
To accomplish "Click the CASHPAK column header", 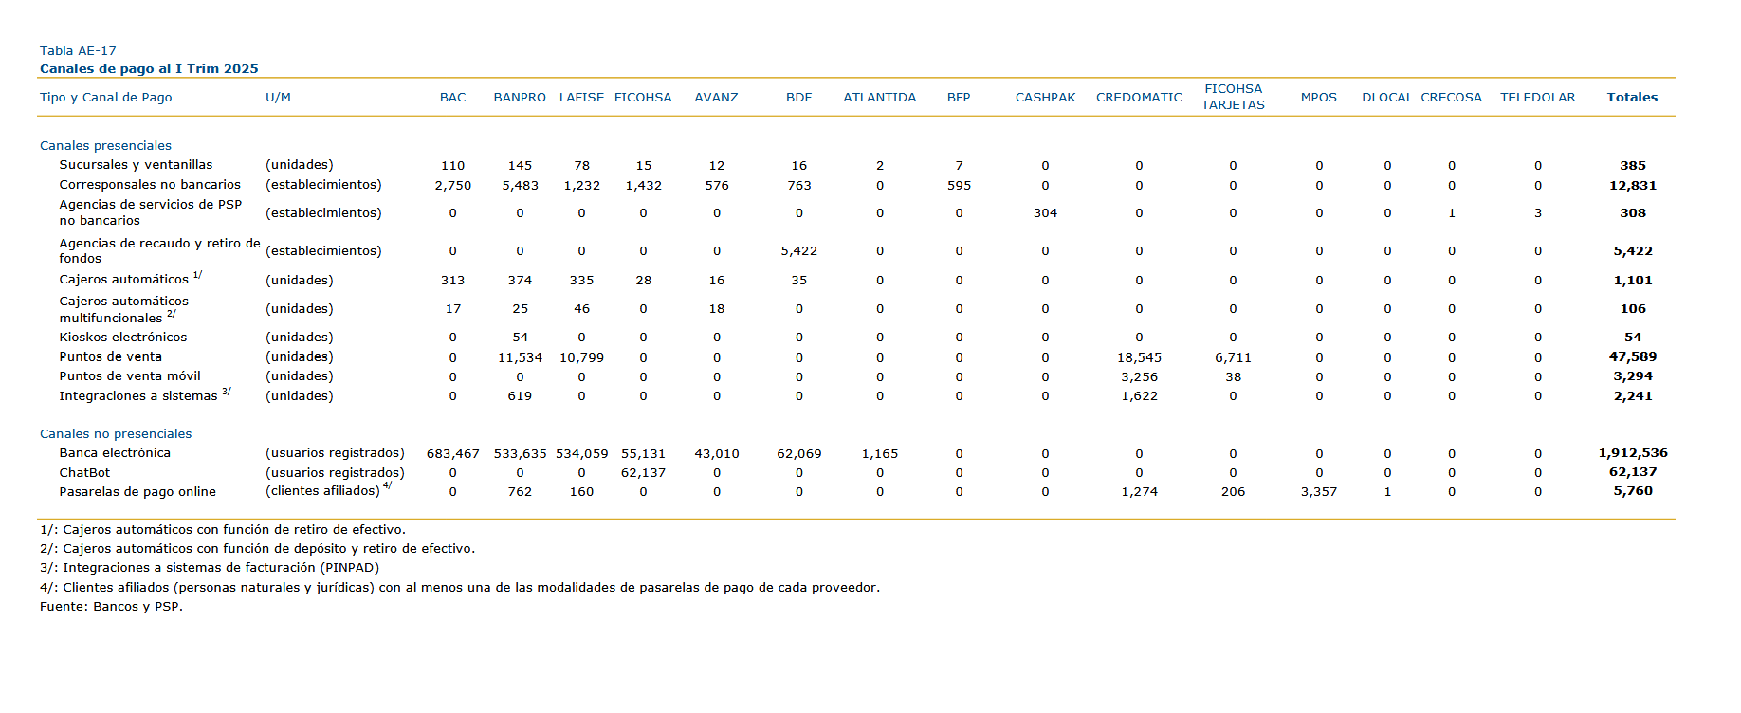I will tap(1046, 98).
